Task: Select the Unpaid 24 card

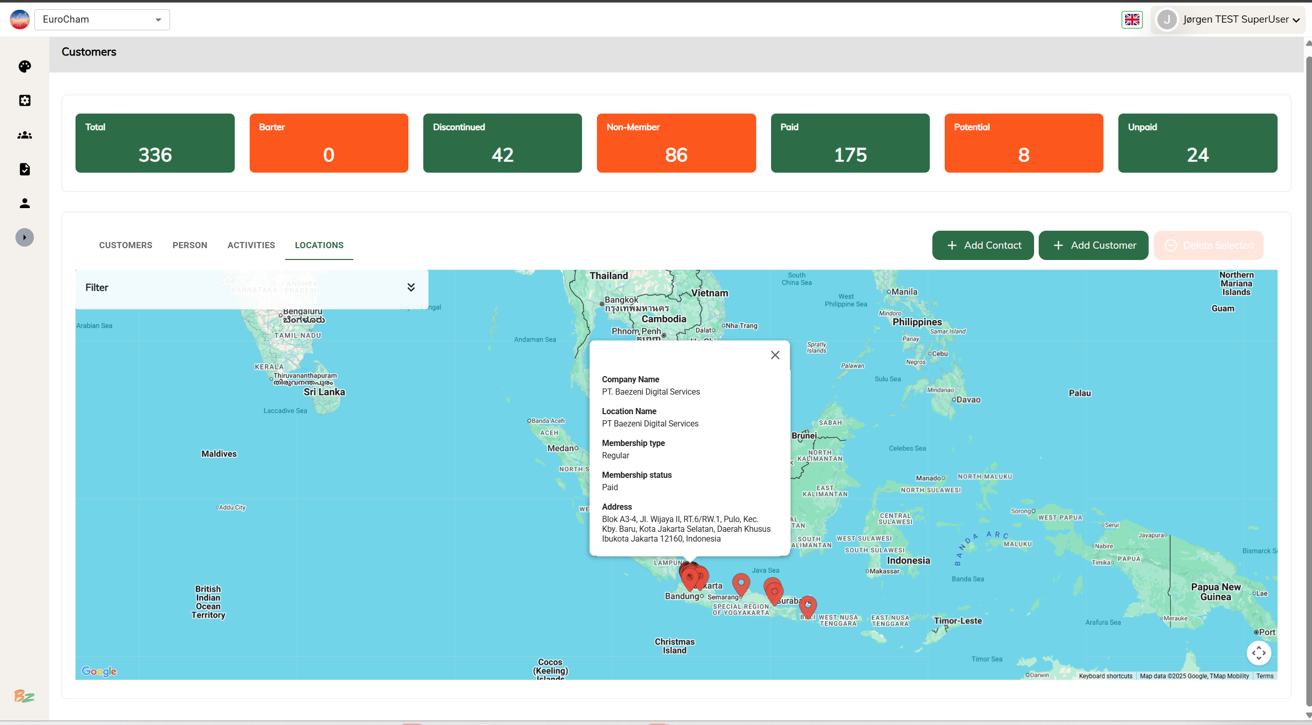Action: click(1198, 143)
